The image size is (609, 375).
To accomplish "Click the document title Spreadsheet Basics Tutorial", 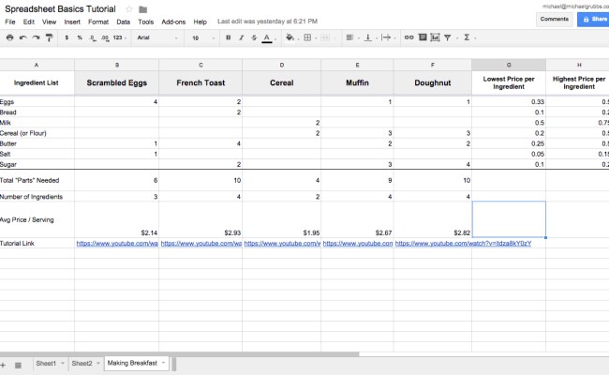I will coord(60,9).
